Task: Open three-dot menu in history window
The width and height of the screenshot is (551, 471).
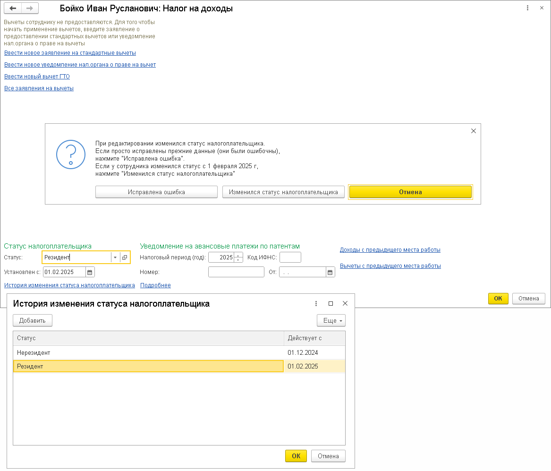Action: 316,304
